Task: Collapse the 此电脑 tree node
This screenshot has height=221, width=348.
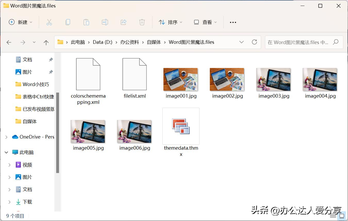Action: [x=6, y=152]
